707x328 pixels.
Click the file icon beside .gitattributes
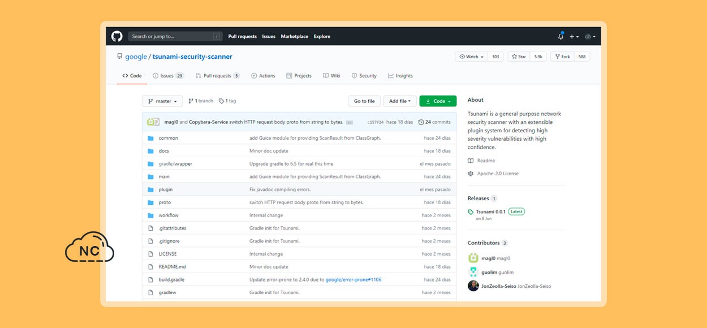(151, 228)
